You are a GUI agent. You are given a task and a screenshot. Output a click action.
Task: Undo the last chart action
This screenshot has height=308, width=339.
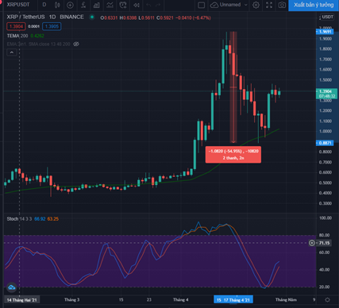click(x=148, y=5)
